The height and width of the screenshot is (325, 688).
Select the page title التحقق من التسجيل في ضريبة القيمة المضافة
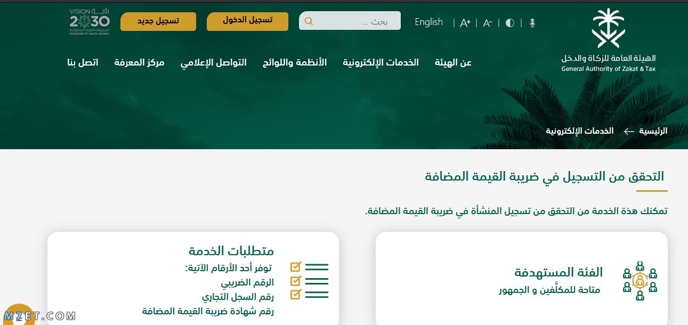[x=544, y=176]
